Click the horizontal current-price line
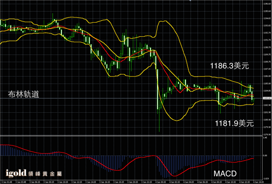 click(131, 98)
